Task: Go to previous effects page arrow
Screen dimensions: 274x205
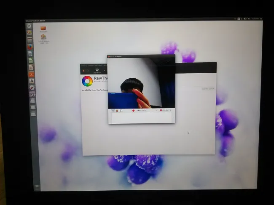Action: pos(157,110)
